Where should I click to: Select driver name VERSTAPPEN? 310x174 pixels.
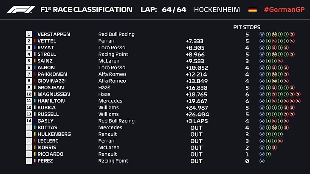pos(54,34)
